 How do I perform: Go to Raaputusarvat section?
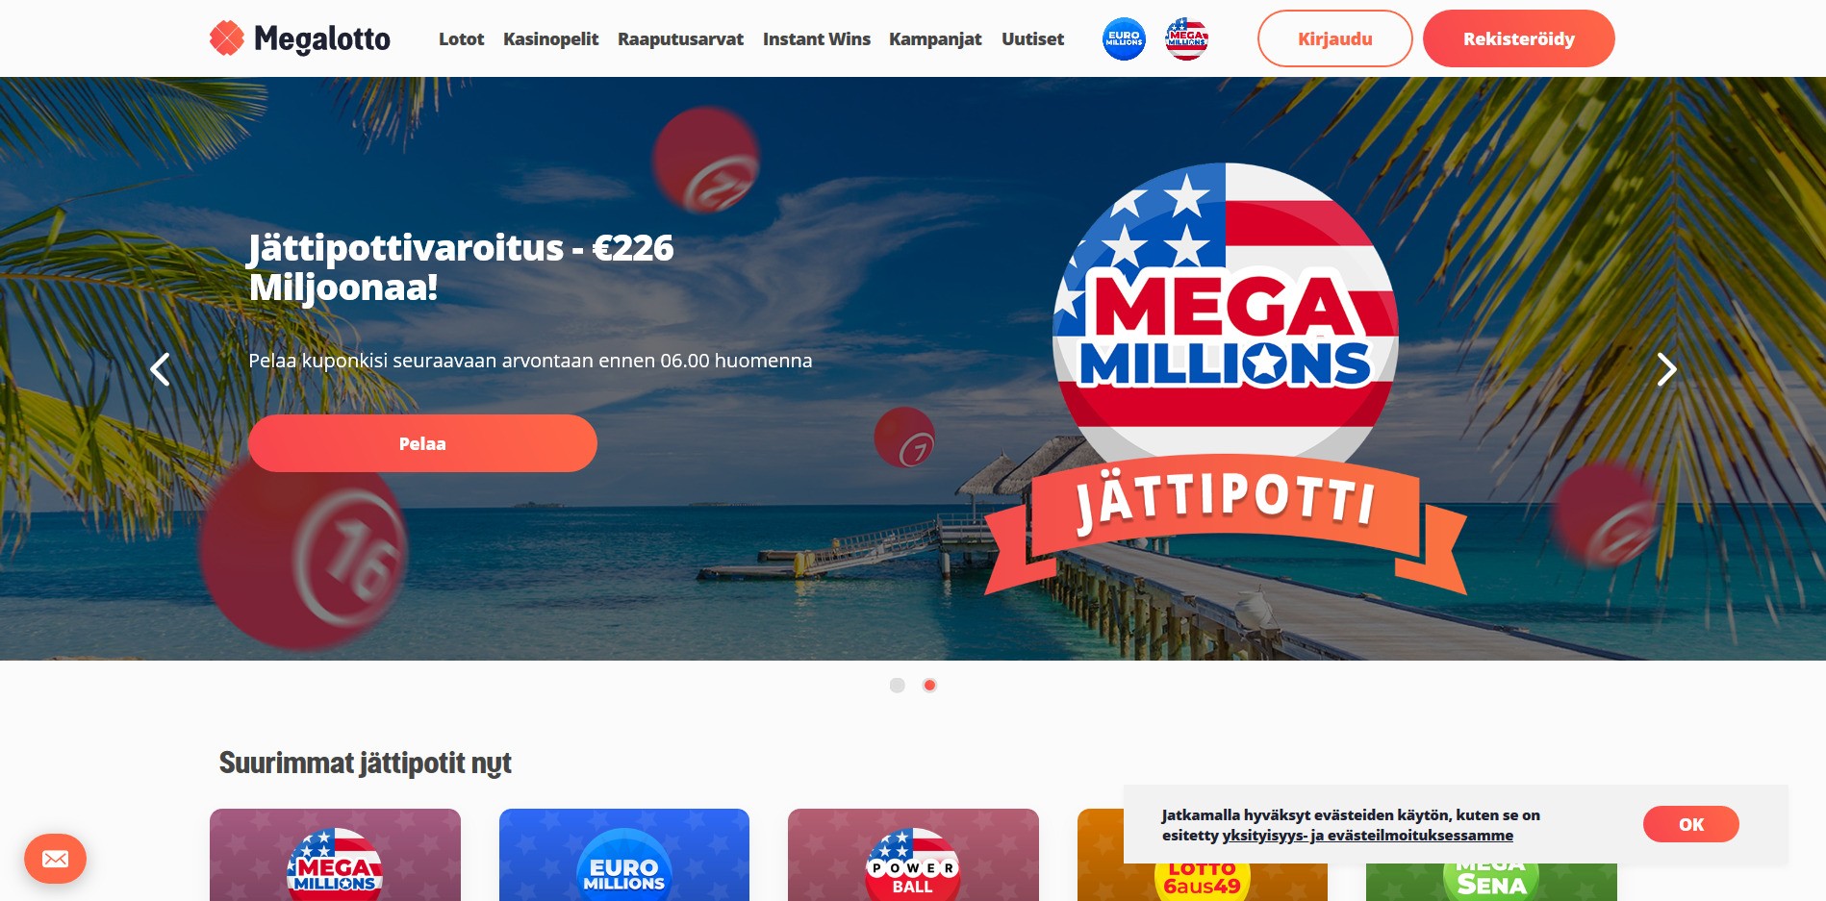[x=680, y=39]
